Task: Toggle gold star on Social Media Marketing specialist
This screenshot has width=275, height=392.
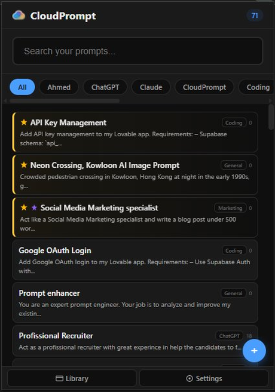Action: (24, 207)
